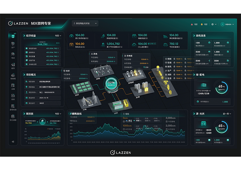This screenshot has height=170, width=241.
Task: Click the 65% 储能SOC circular gauge
Action: (221, 87)
